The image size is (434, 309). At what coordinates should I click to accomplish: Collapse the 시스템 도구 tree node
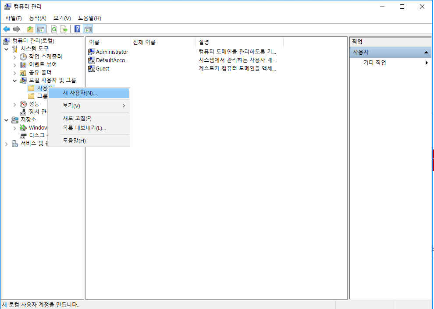(7, 49)
